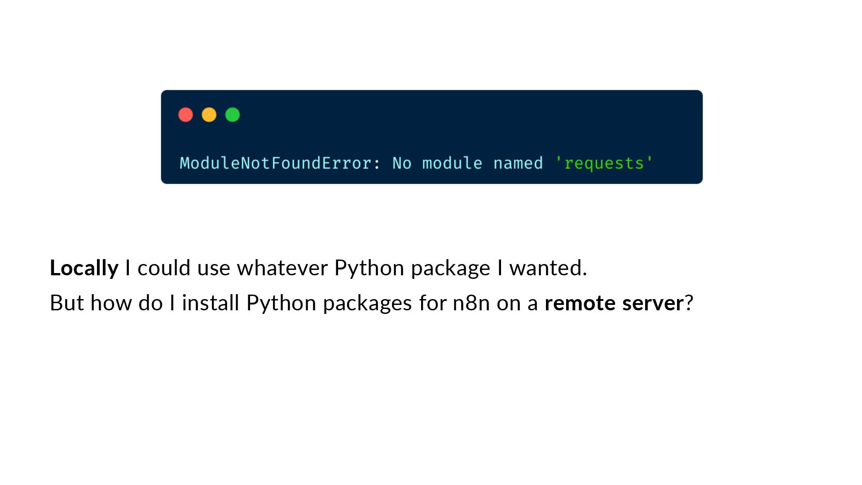Click the yellow dot in code window
Image resolution: width=862 pixels, height=485 pixels.
point(209,115)
